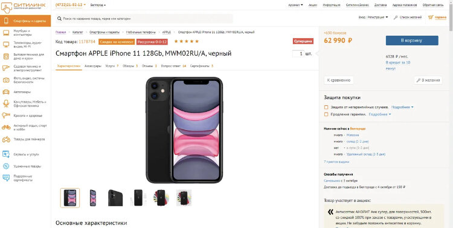Open the photo and video camera category icon
This screenshot has width=453, height=228.
tap(6, 80)
